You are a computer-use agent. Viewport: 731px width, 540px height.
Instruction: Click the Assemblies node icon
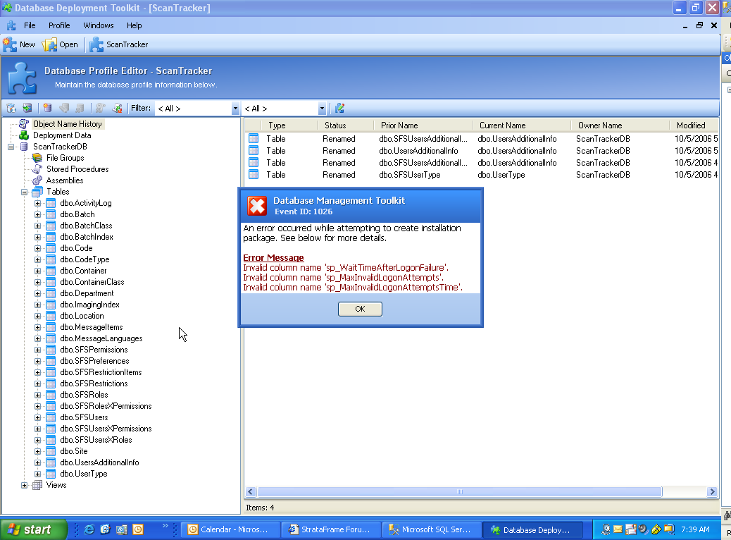pyautogui.click(x=37, y=180)
